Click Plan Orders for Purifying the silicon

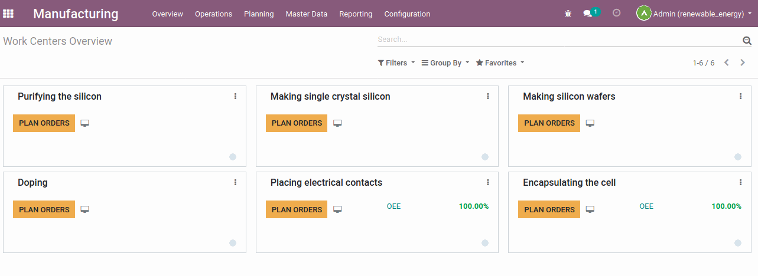44,123
